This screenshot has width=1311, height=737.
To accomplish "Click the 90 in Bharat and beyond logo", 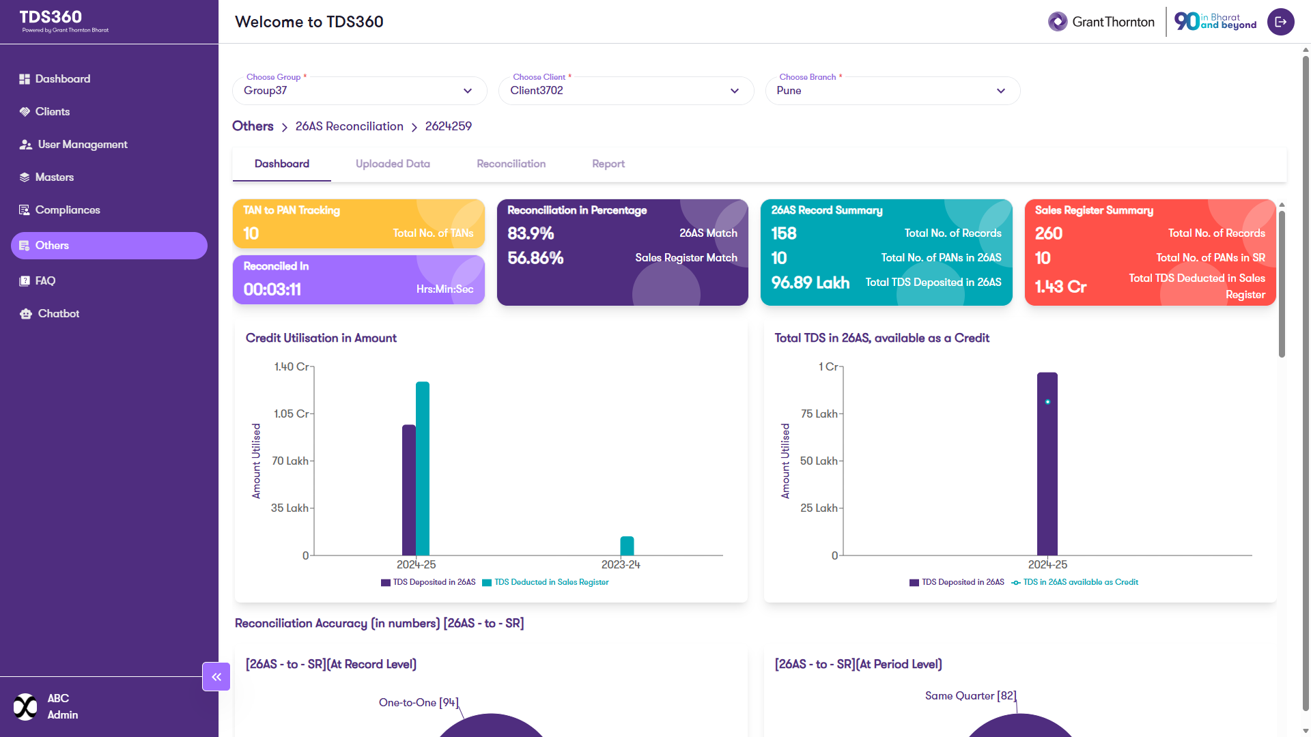I will click(1215, 22).
